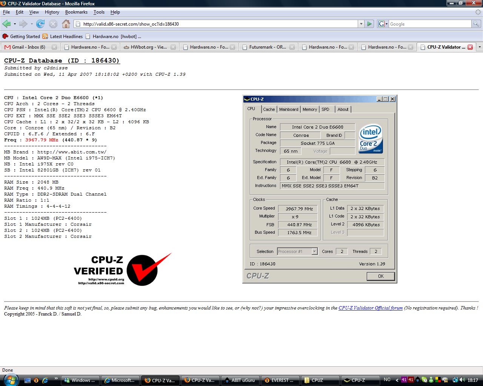Click the Google search engine icon
Image resolution: width=483 pixels, height=386 pixels.
tap(381, 24)
